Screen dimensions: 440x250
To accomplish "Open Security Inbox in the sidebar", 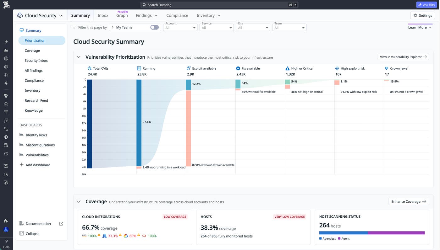I will (36, 61).
